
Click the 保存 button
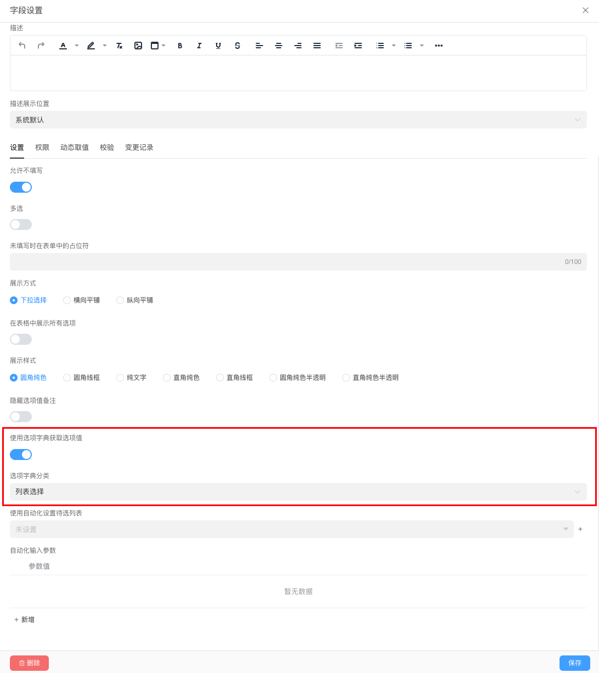click(x=574, y=663)
